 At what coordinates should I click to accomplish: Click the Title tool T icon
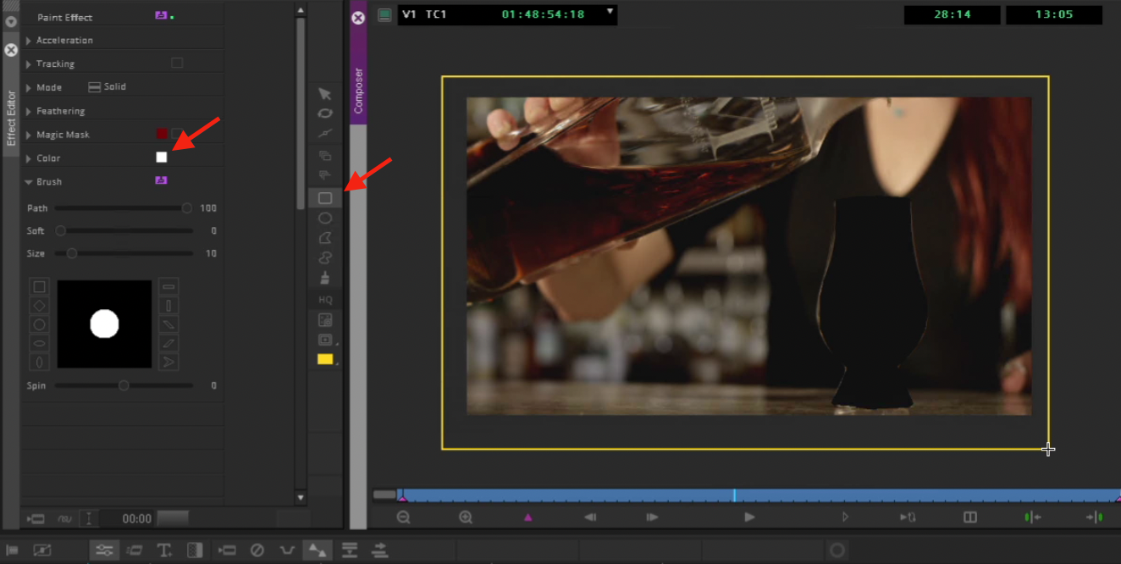point(164,550)
